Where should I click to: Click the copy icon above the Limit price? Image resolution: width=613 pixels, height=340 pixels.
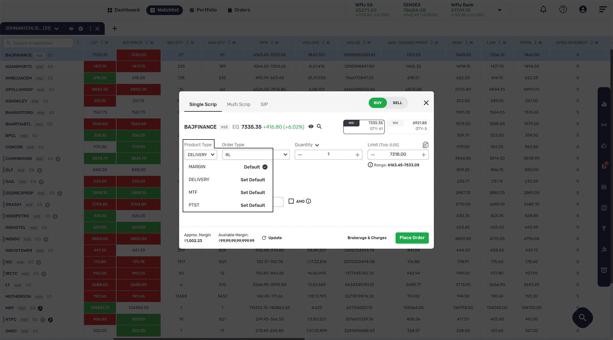click(x=425, y=145)
